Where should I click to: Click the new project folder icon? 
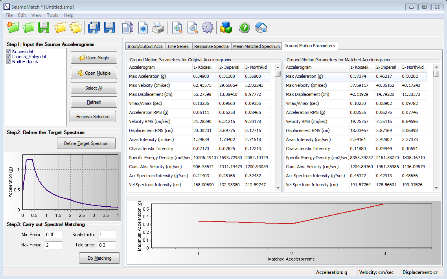tap(13, 28)
